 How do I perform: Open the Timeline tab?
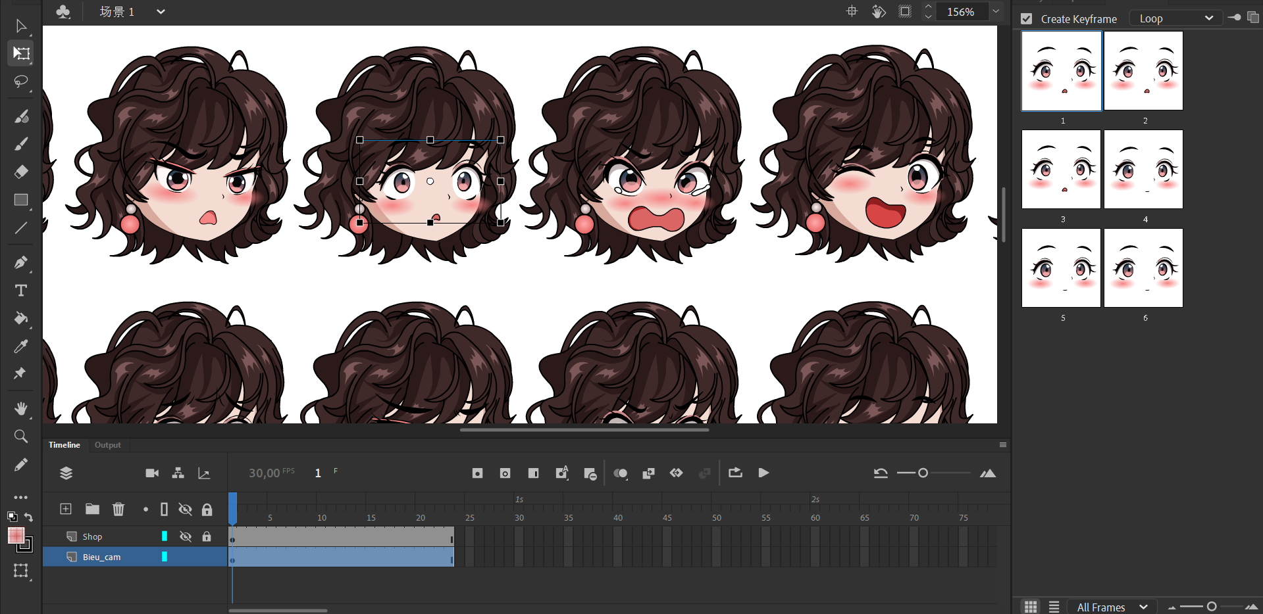pyautogui.click(x=64, y=445)
